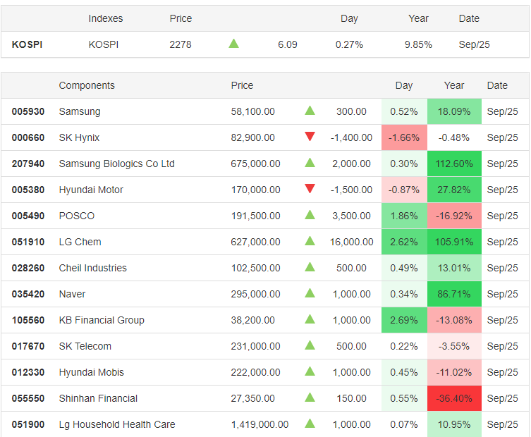
Task: Click the -16.92% yearly change cell
Action: pyautogui.click(x=454, y=216)
